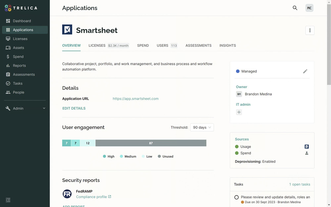331x207 pixels.
Task: Click the Smartsheet application logo
Action: 67,29
